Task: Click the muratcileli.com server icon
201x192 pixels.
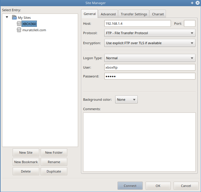Action: coord(19,30)
